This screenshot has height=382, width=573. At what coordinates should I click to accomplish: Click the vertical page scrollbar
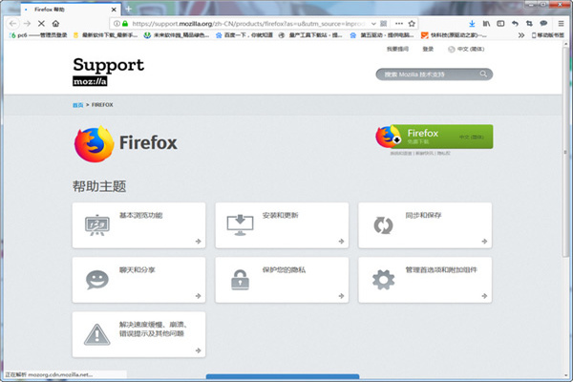tap(566, 154)
